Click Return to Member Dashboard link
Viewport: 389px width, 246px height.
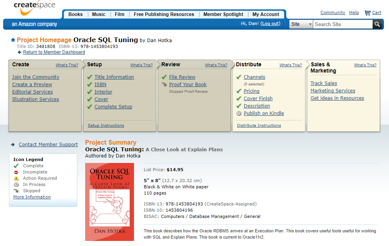(x=54, y=52)
